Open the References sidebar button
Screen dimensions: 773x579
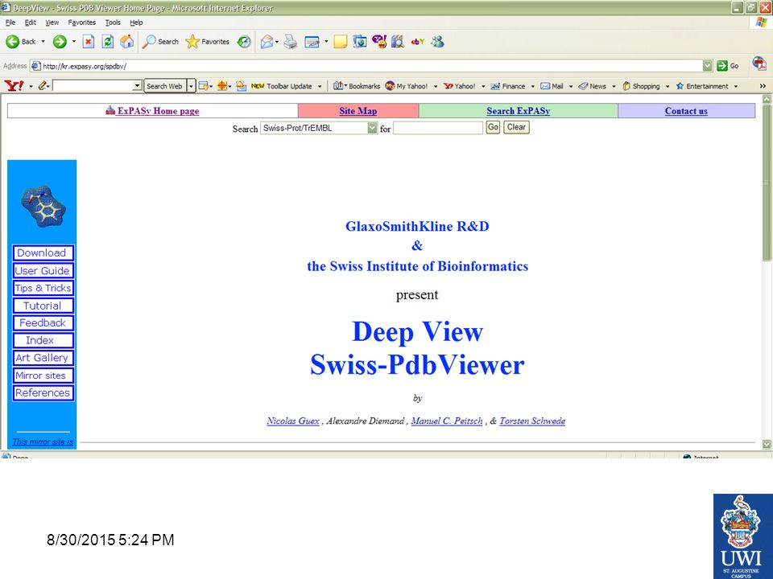coord(43,393)
